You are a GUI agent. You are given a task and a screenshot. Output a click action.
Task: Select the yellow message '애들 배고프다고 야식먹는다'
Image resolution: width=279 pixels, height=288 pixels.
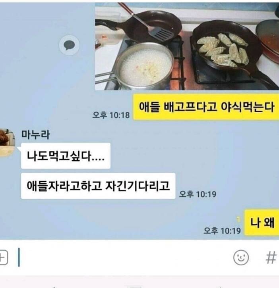point(206,107)
